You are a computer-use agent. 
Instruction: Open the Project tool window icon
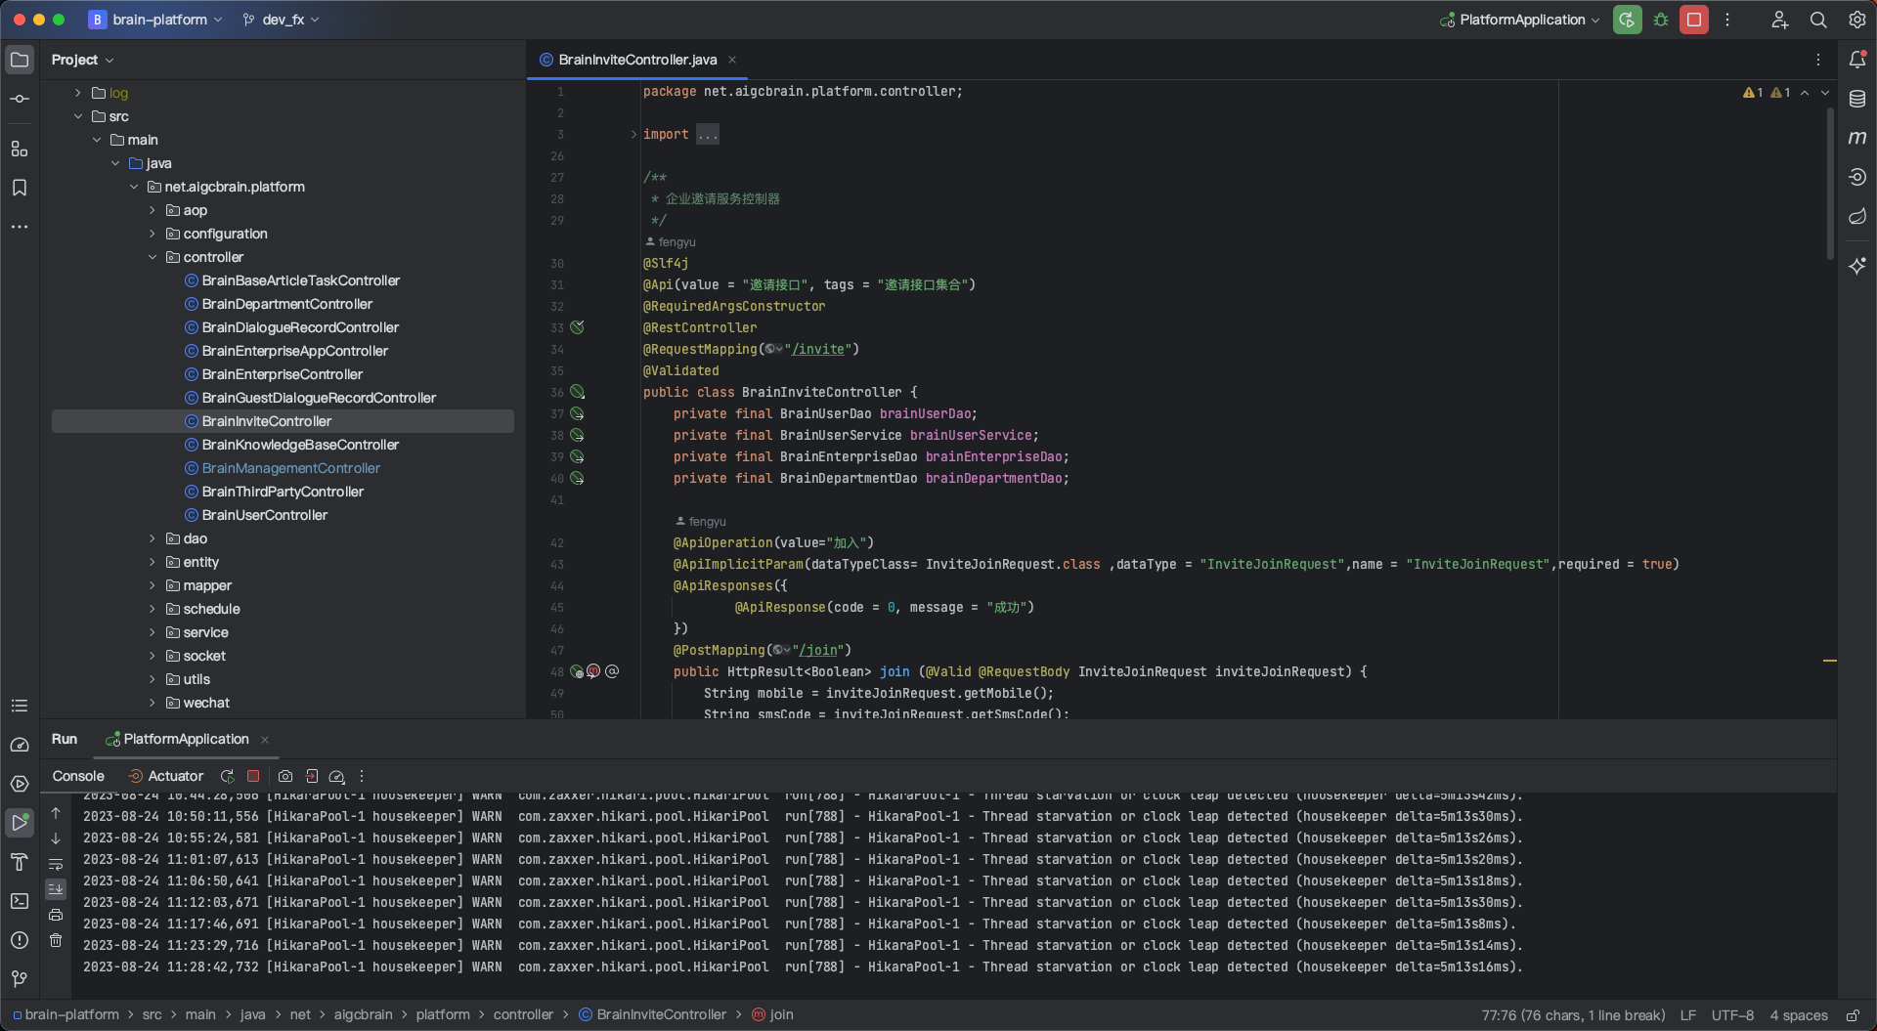pos(20,60)
